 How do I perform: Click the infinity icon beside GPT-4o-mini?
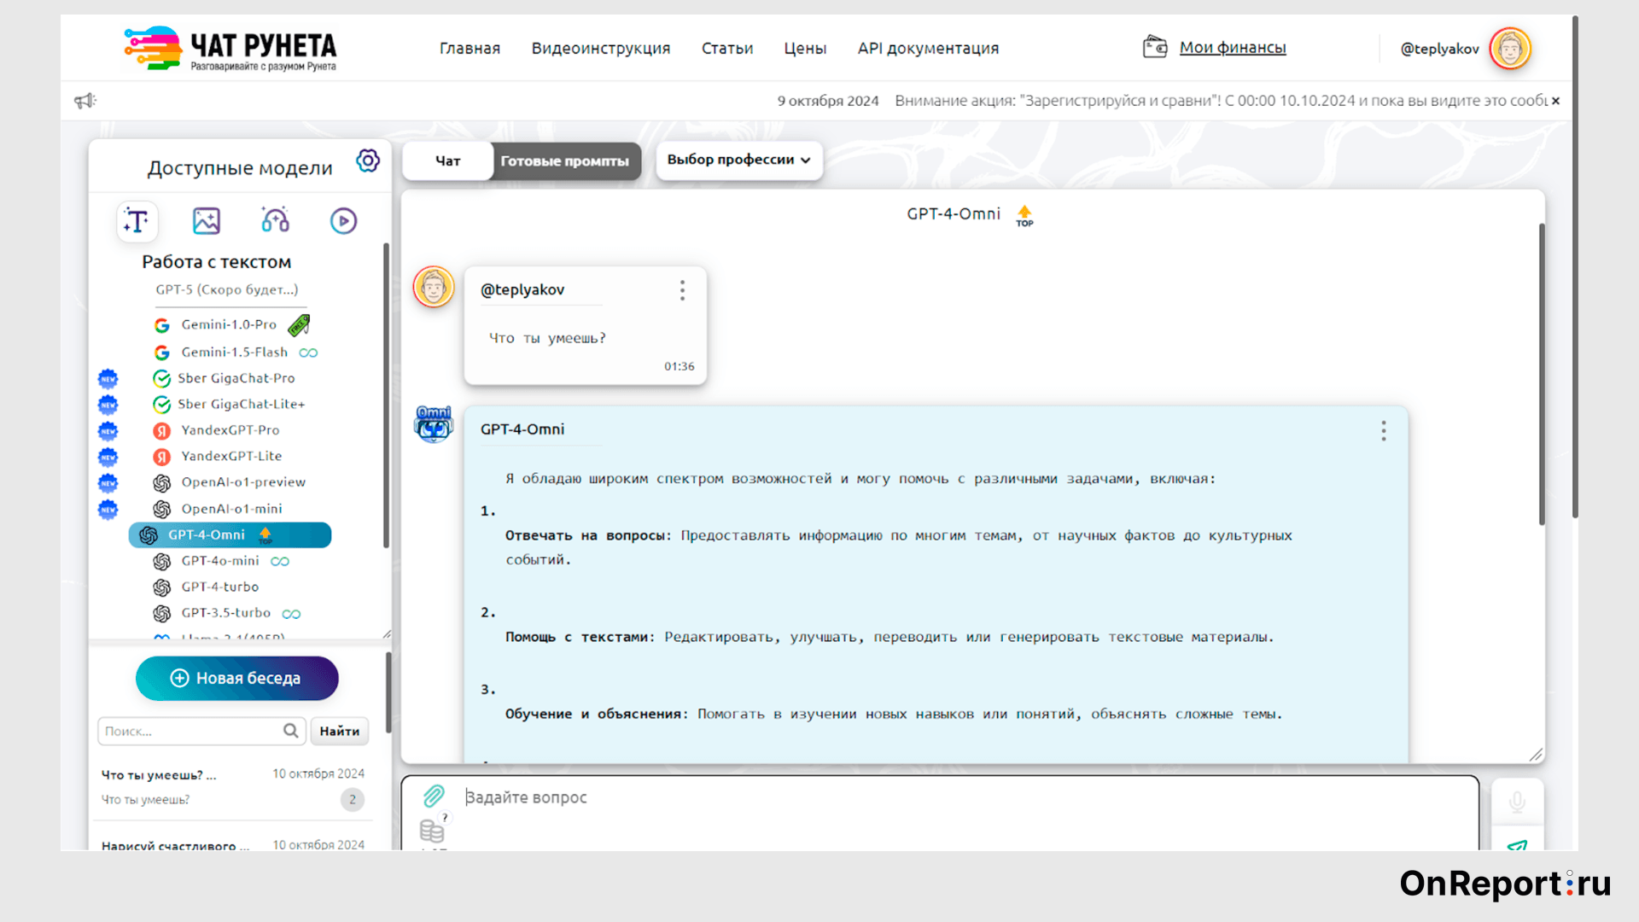(280, 562)
